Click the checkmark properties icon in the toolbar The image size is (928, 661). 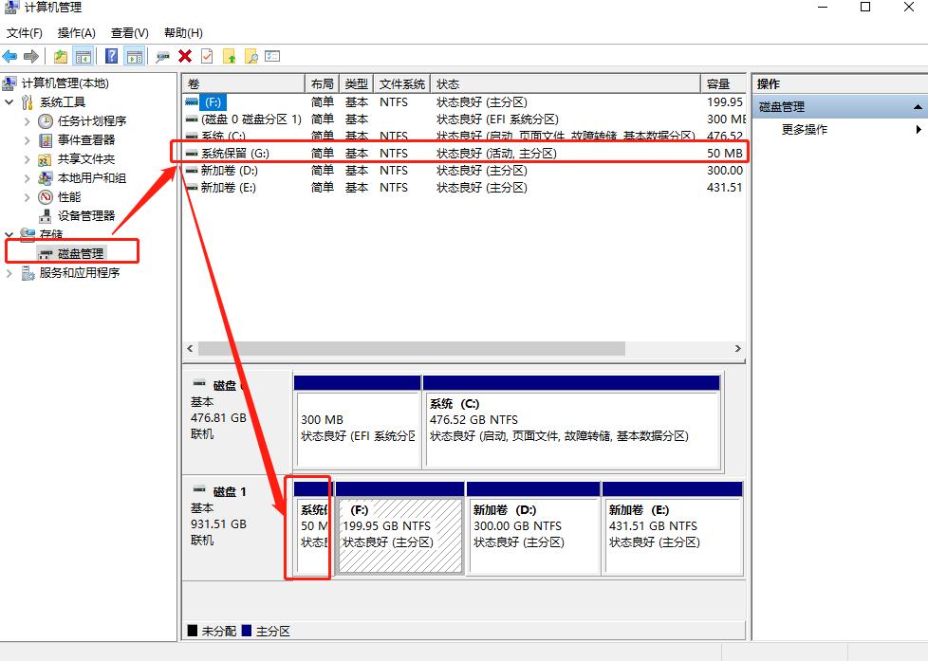(205, 55)
